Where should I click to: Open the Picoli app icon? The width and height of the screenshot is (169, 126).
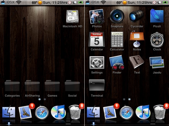point(157,16)
